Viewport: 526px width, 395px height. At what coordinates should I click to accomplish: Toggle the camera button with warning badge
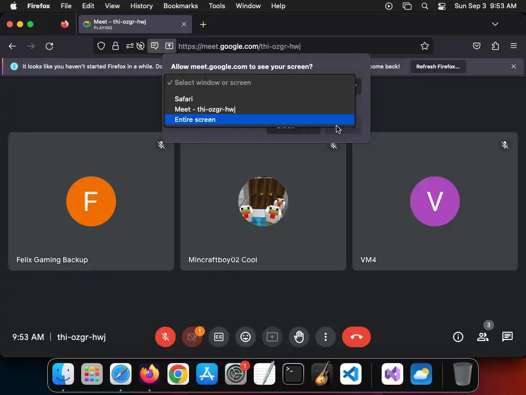point(192,337)
